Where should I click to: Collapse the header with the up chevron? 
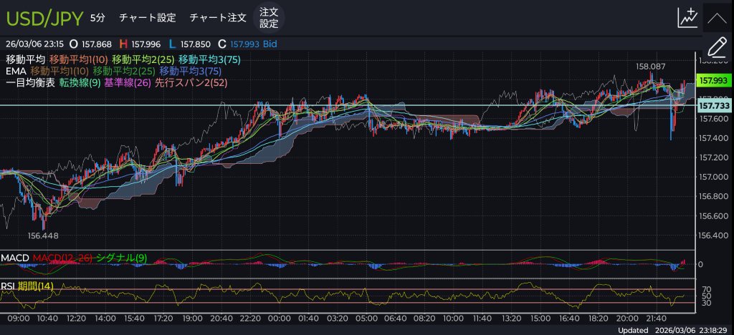[x=716, y=18]
